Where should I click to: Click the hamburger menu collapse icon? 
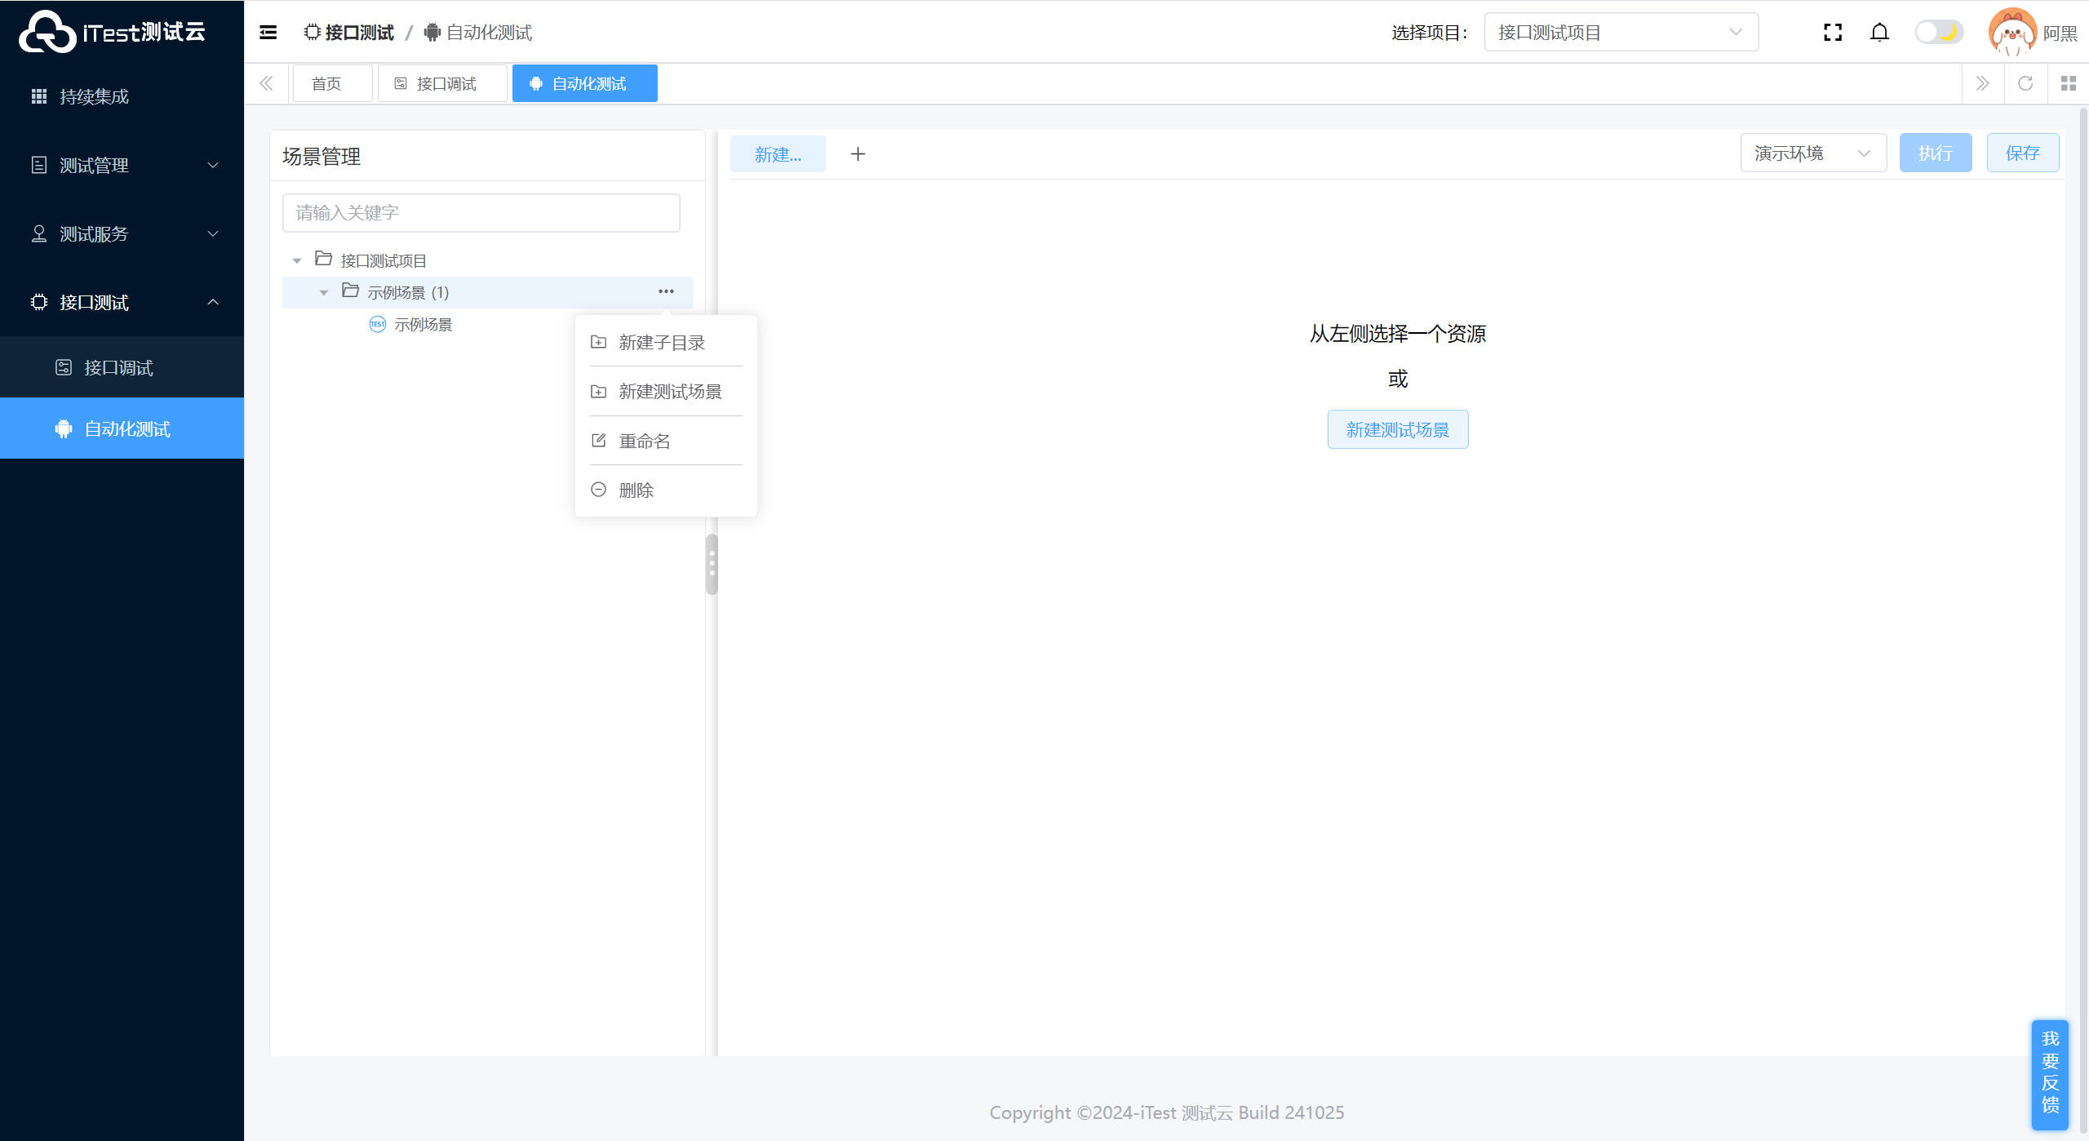268,33
